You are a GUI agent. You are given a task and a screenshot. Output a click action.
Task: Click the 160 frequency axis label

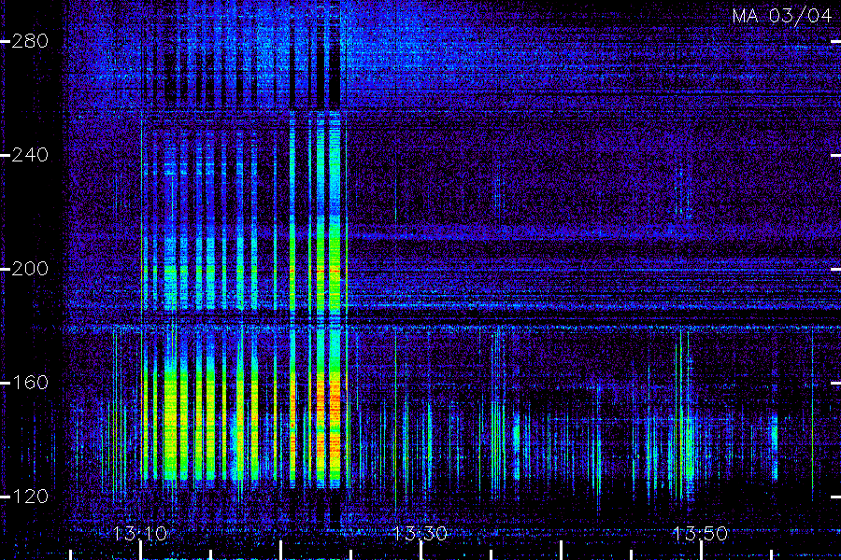point(30,383)
